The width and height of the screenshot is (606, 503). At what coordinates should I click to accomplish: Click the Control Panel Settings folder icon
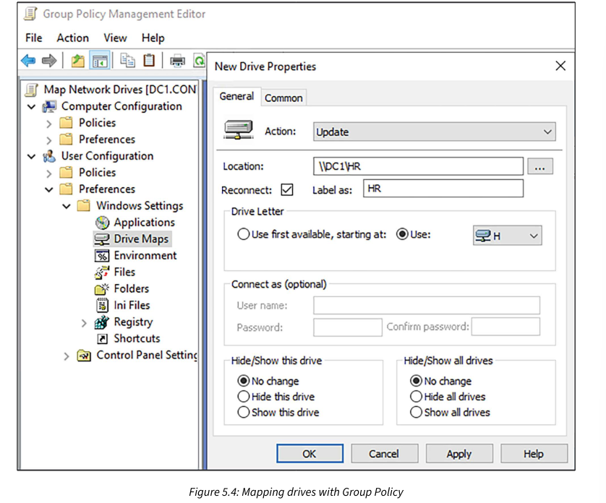[x=84, y=355]
